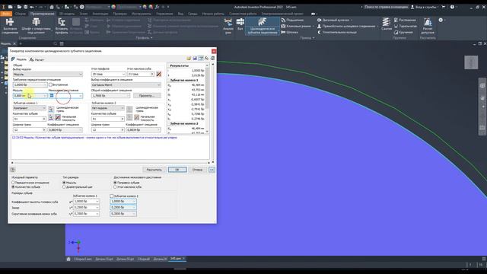Click the dialog's yellow folder icon

point(189,59)
